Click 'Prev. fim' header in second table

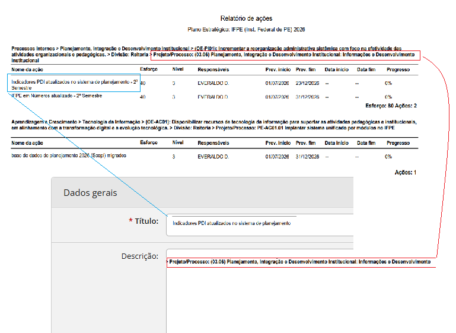click(305, 143)
